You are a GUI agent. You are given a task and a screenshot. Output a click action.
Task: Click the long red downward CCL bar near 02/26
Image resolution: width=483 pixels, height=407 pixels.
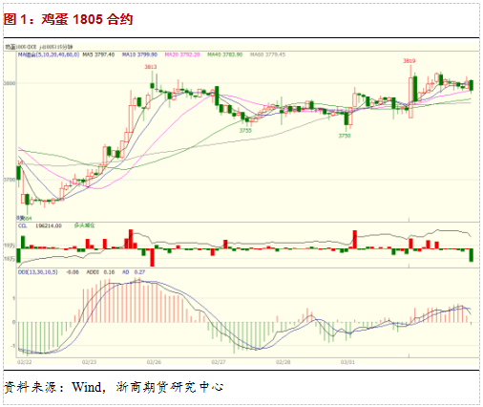coord(152,257)
